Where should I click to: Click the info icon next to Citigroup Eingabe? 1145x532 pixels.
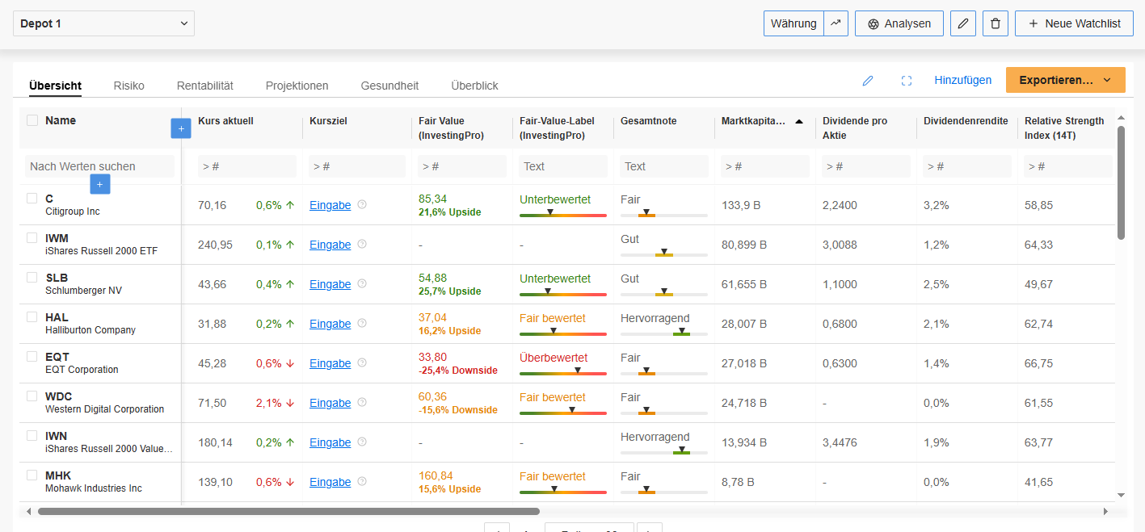coord(362,205)
